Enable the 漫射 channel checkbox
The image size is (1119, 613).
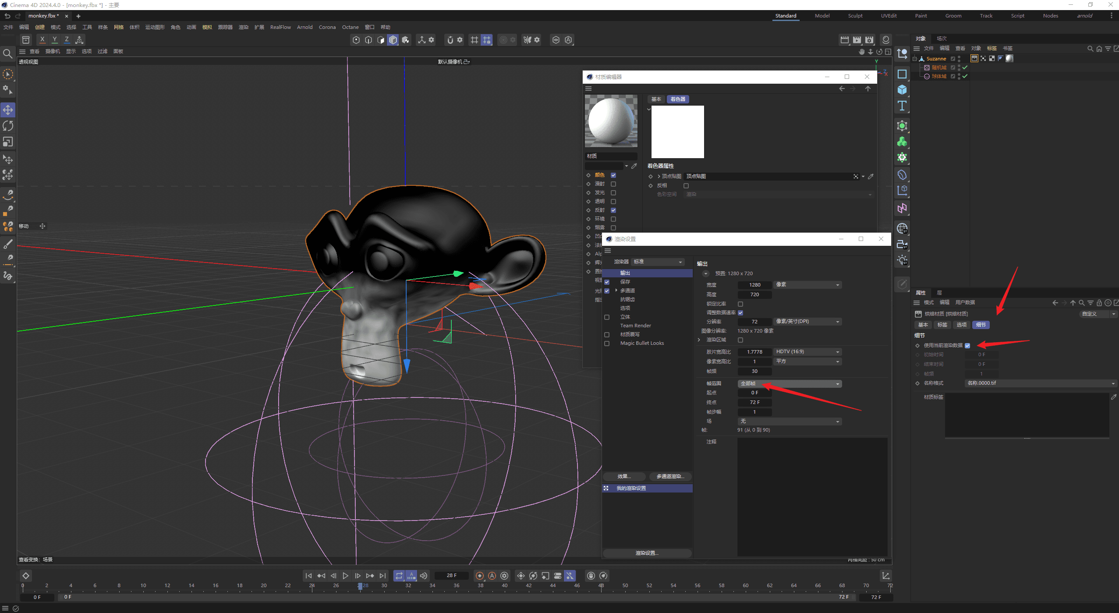613,184
